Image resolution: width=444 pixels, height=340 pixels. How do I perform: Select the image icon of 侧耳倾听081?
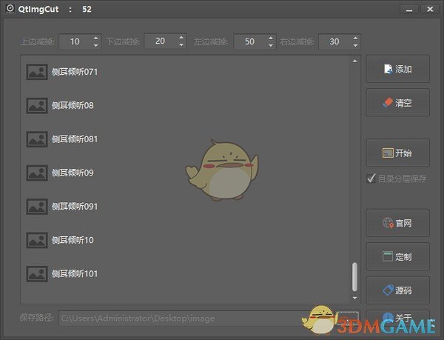pyautogui.click(x=37, y=139)
